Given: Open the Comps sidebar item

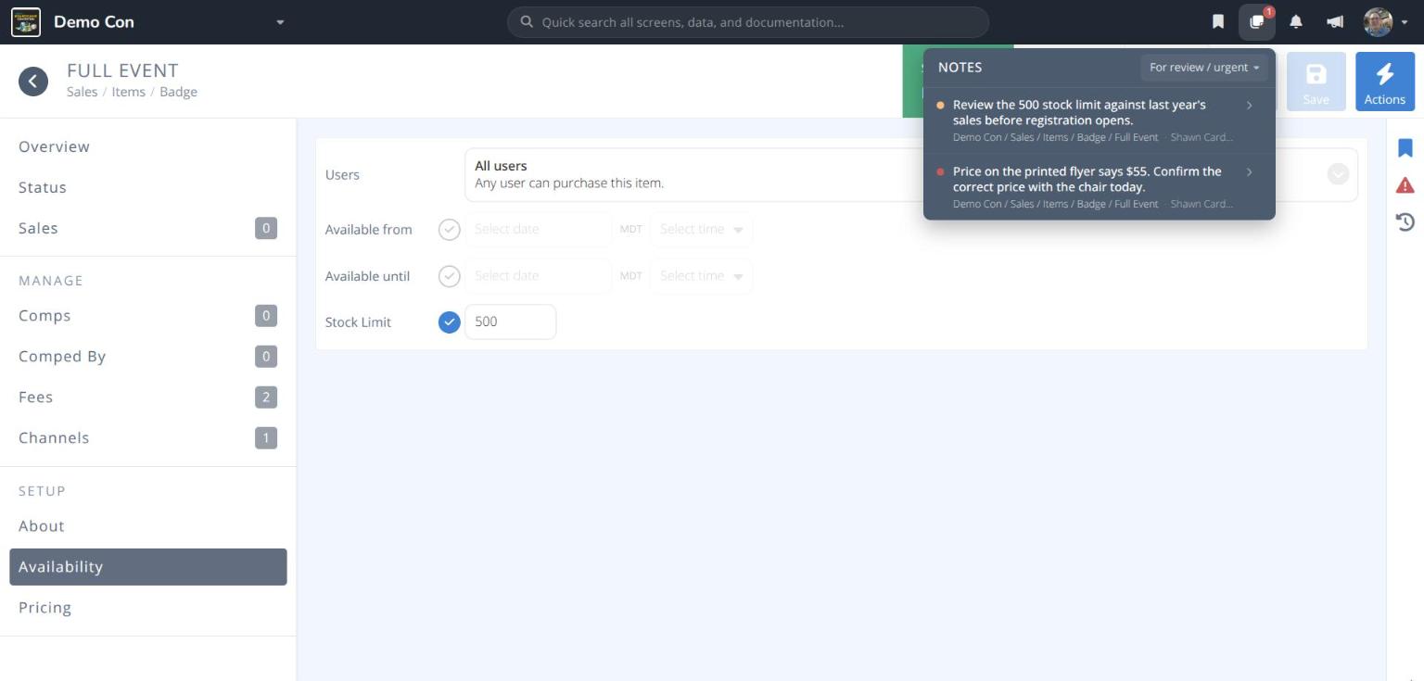Looking at the screenshot, I should [x=148, y=315].
